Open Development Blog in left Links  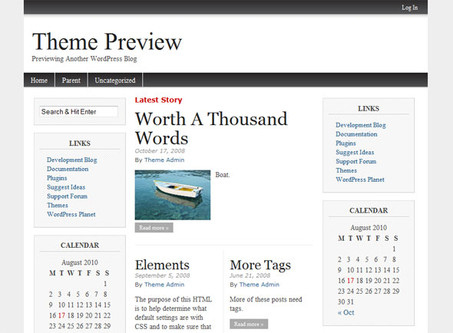[x=72, y=160]
